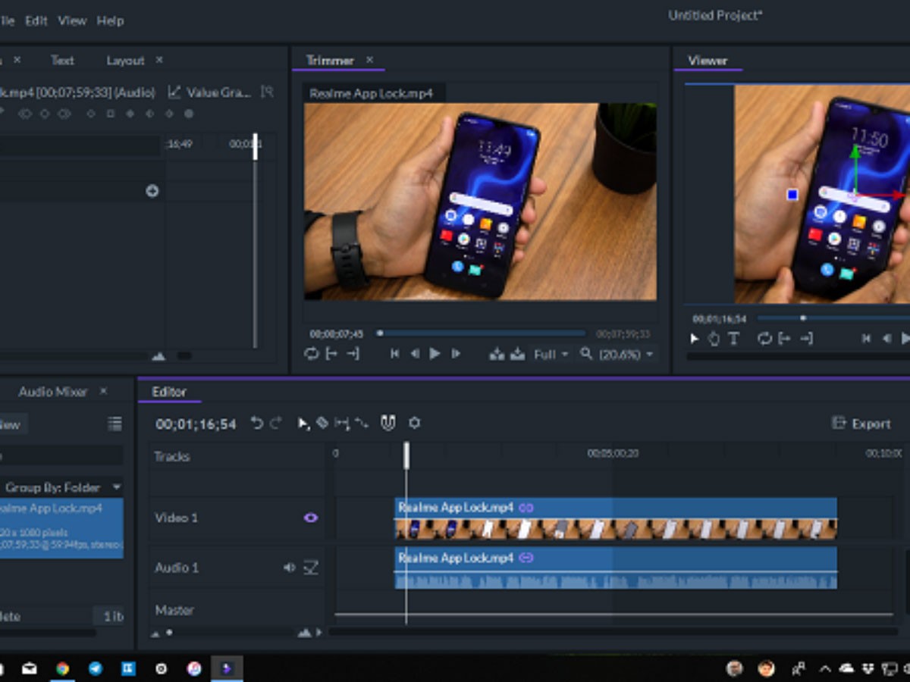Set In point in Viewer

pos(785,339)
